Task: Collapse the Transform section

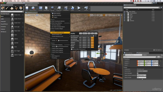Action: 124,59
